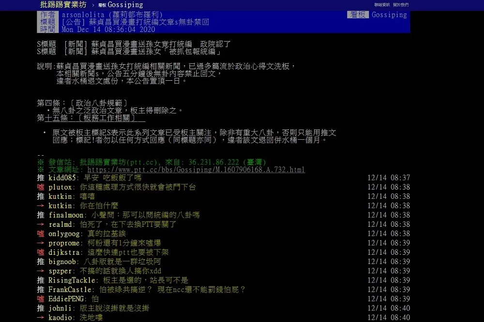
Task: Click the red 噓 tag beside plutox
Action: pos(41,187)
